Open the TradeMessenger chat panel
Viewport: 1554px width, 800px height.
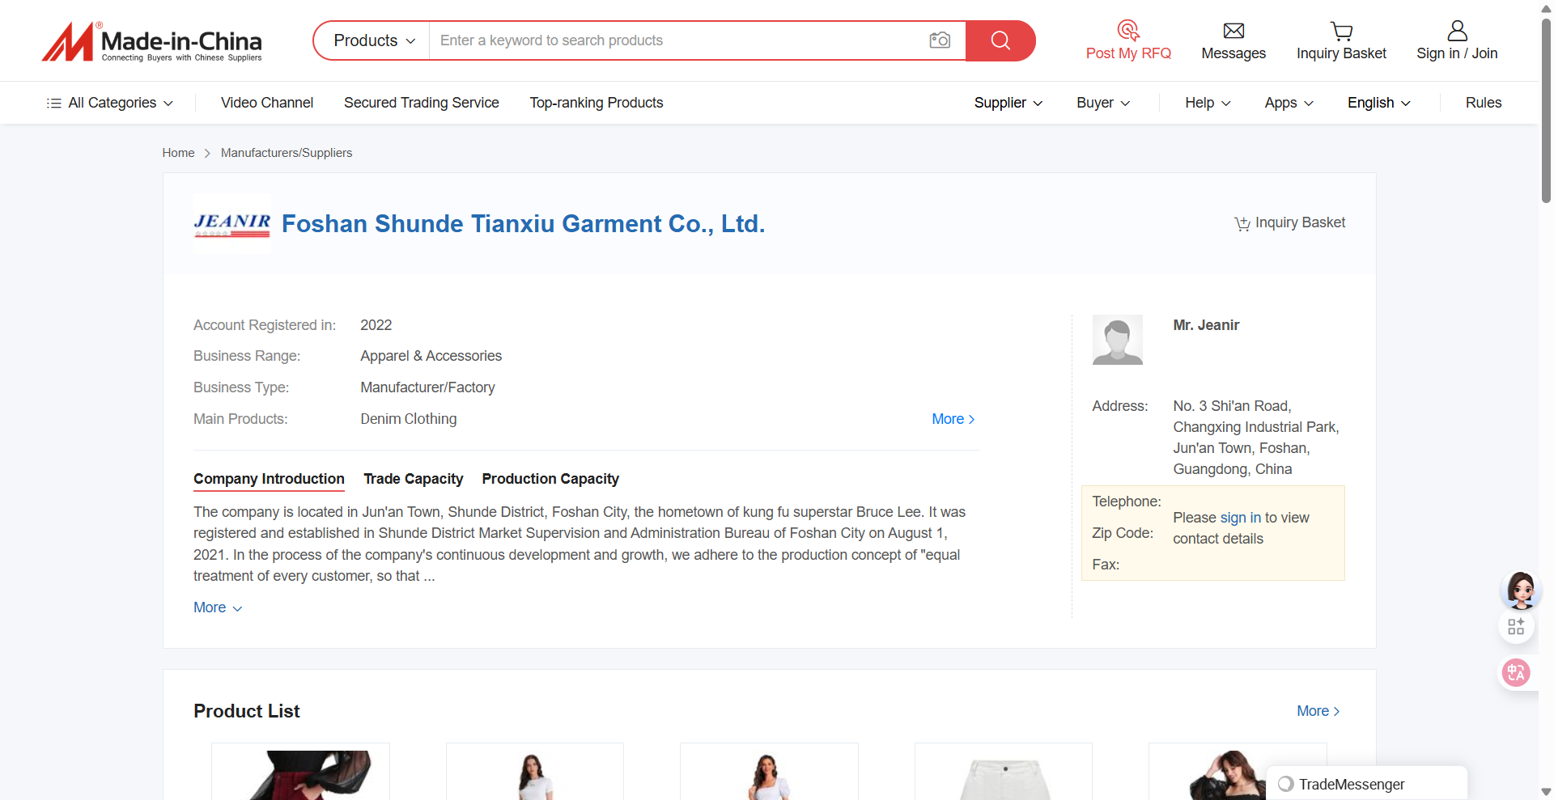(1351, 784)
